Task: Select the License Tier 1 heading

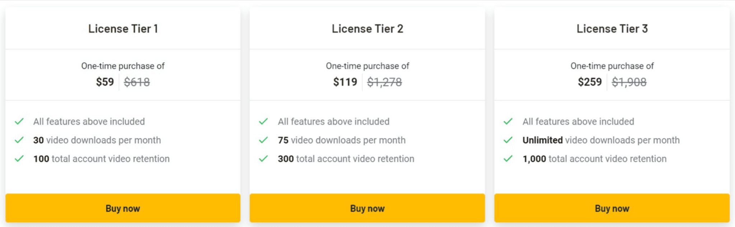Action: 123,29
